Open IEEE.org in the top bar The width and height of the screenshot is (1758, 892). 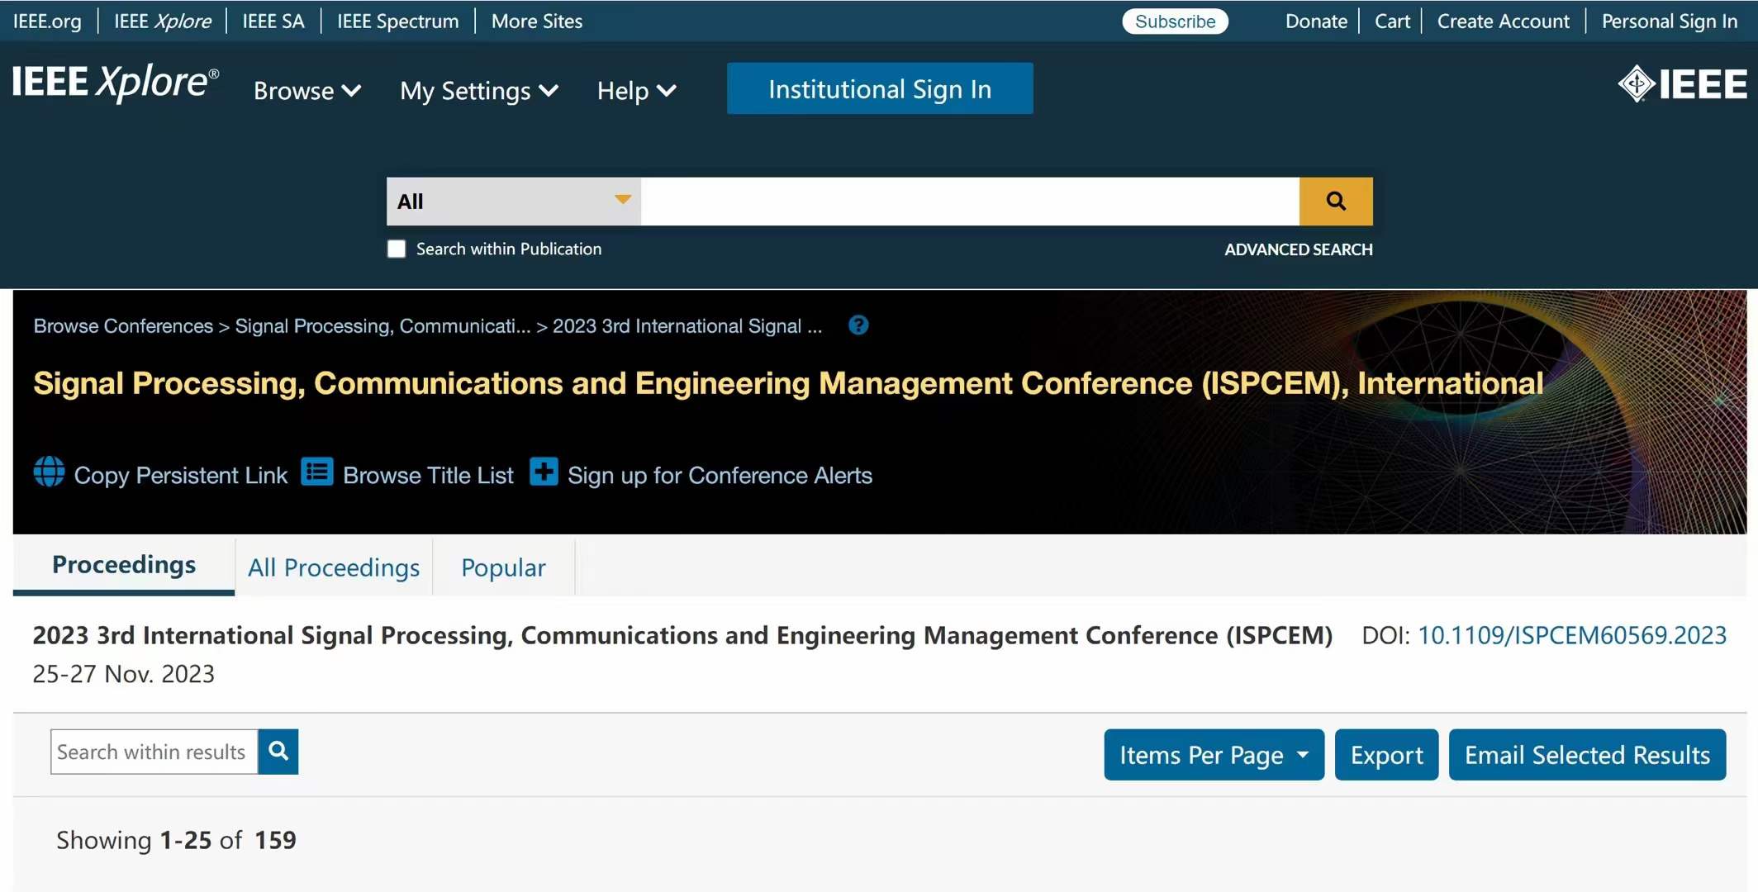point(47,21)
